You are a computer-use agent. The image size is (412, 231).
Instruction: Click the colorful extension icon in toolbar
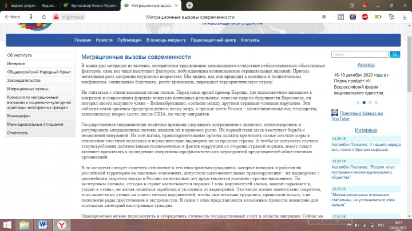pos(352,17)
